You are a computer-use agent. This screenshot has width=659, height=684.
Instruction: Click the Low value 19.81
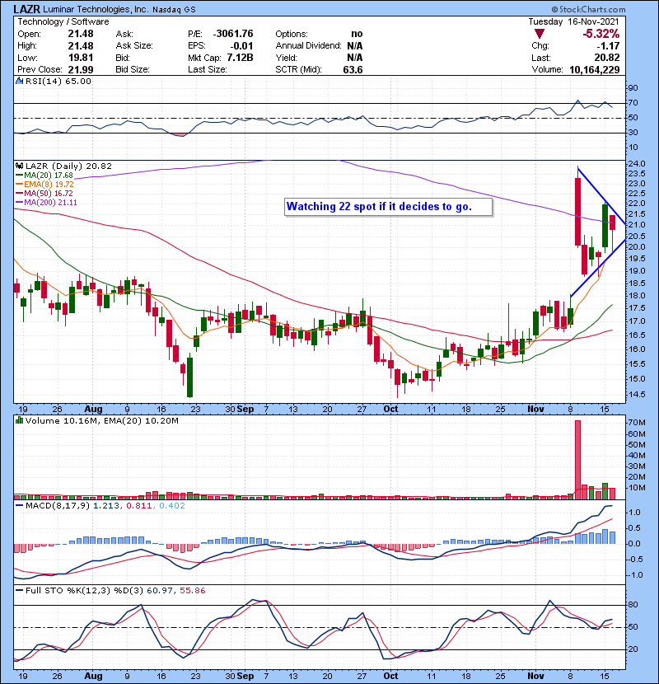(x=81, y=58)
